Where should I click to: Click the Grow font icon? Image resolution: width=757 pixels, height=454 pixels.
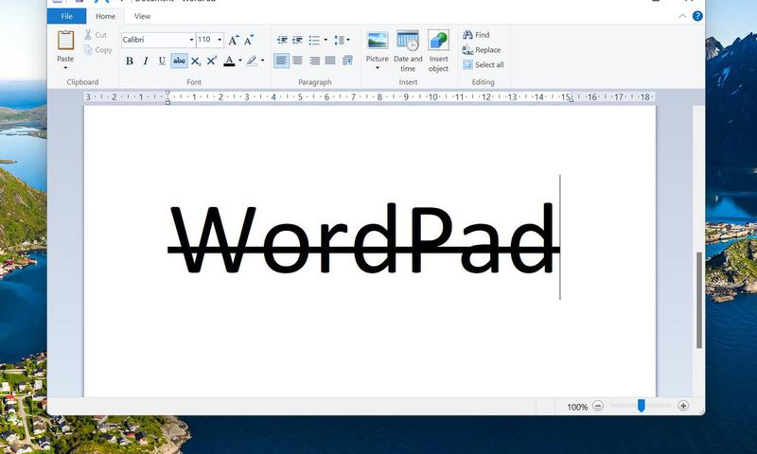233,40
